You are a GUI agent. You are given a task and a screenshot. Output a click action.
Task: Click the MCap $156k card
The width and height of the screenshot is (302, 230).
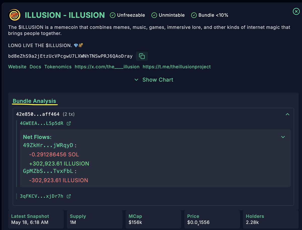click(x=154, y=219)
